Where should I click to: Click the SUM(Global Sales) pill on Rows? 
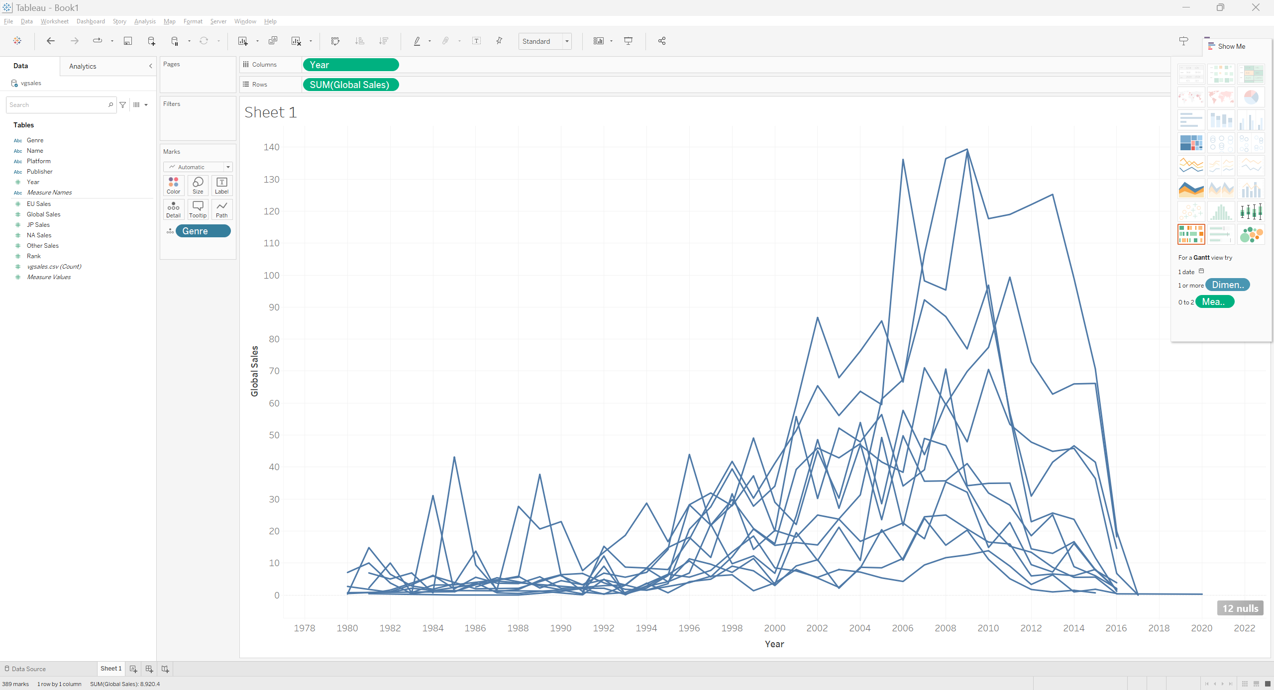click(x=350, y=85)
